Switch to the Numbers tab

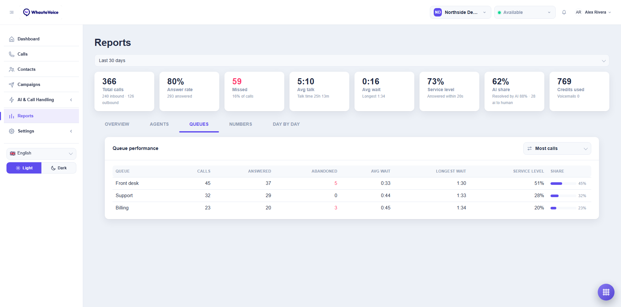(x=241, y=124)
